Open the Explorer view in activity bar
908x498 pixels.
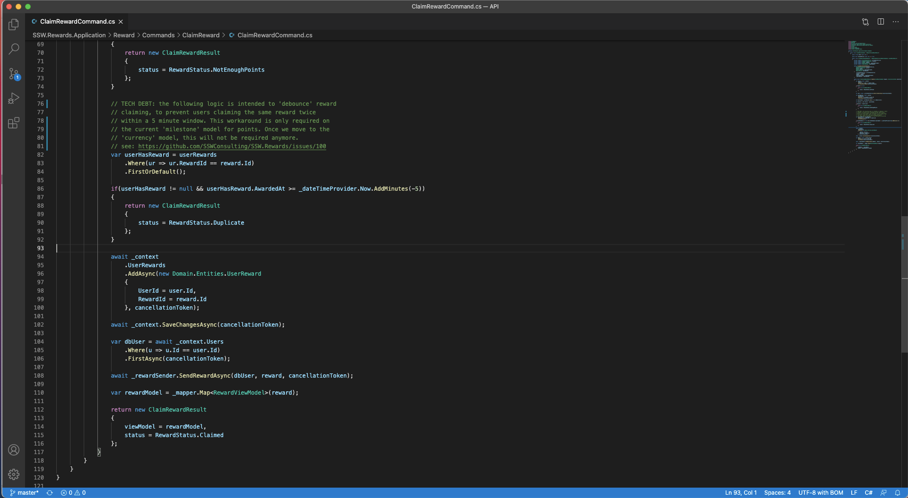coord(14,24)
